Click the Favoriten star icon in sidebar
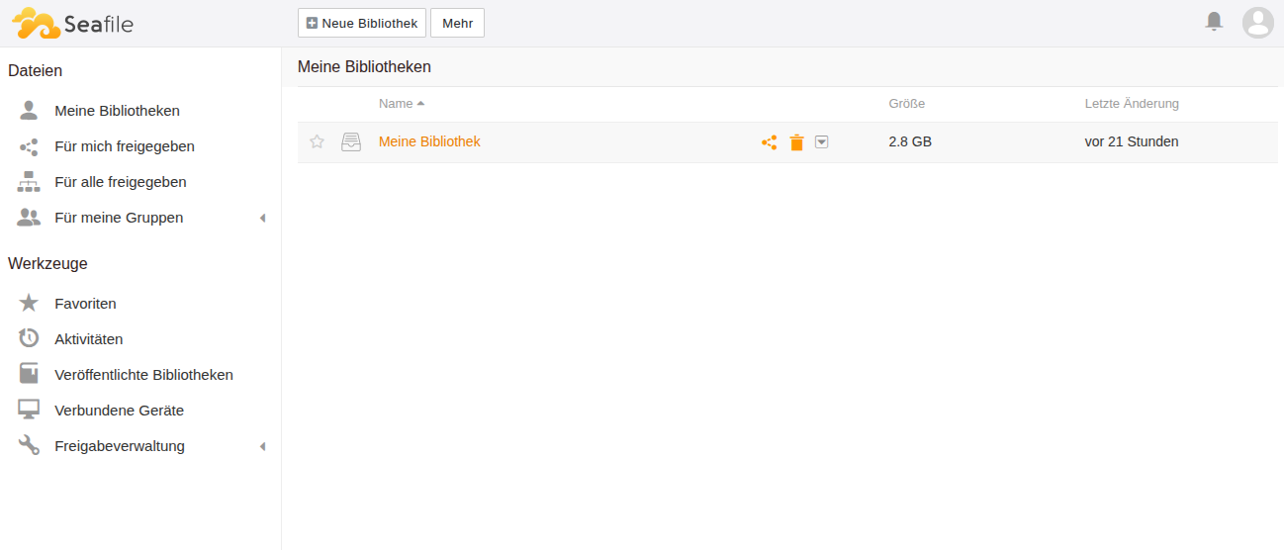 coord(29,304)
